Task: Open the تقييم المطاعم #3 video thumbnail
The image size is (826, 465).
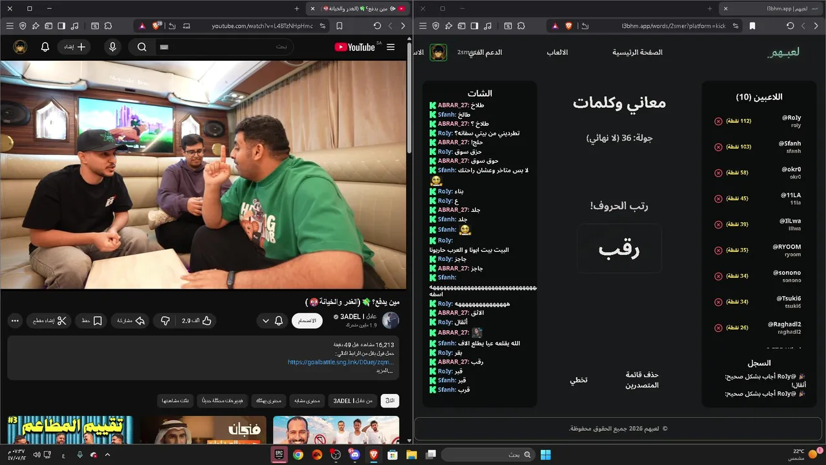Action: click(x=70, y=429)
